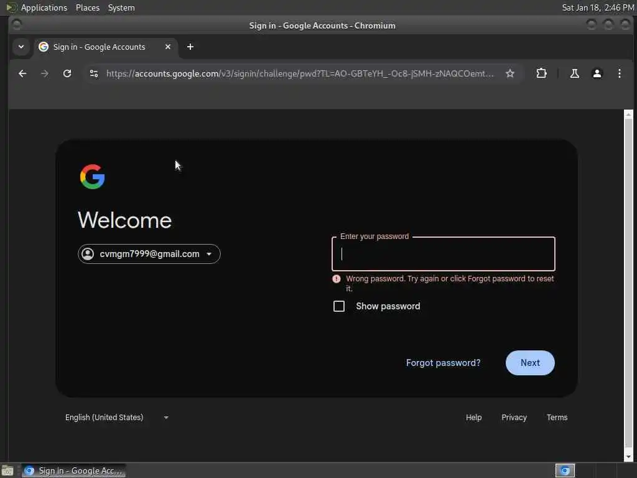The image size is (637, 478).
Task: Open the System menu
Action: pyautogui.click(x=121, y=7)
